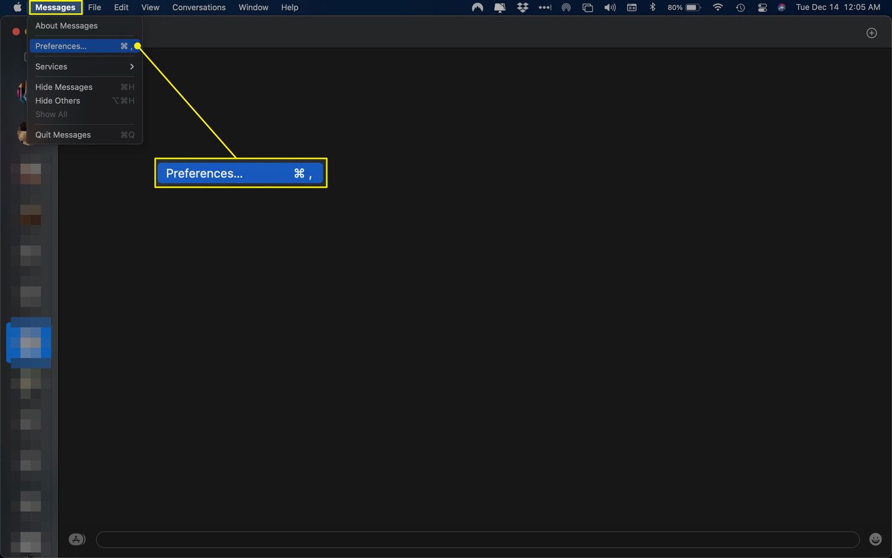This screenshot has width=892, height=558.
Task: Click the circled plus icon at top right
Action: click(871, 33)
